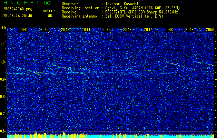This screenshot has height=138, width=217.
Task: Click the 2045 time marker
Action: pos(107,30)
